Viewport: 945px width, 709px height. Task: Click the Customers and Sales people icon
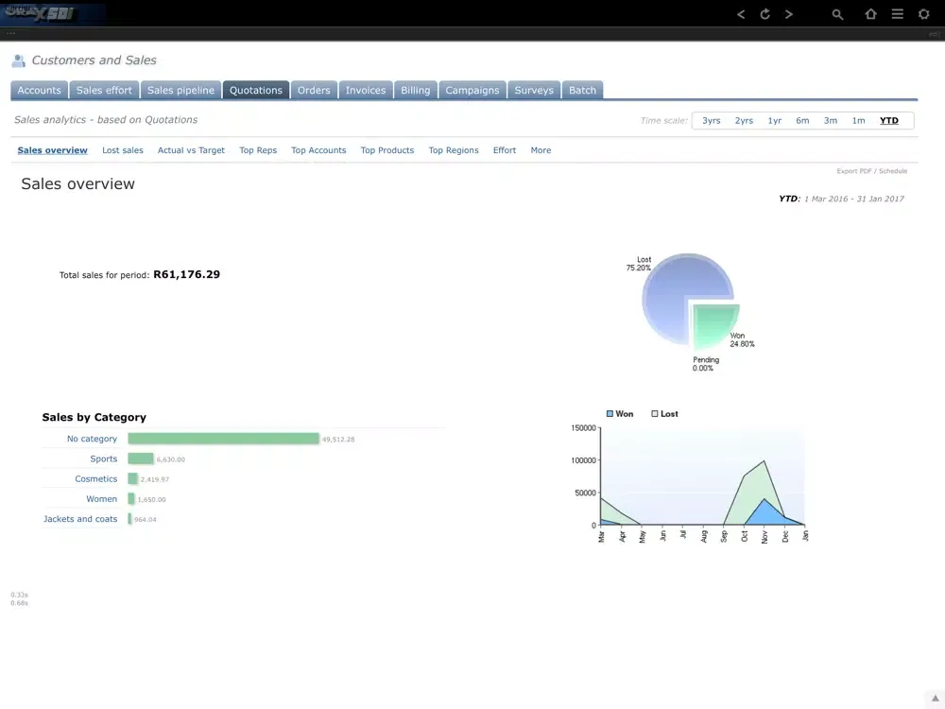[19, 61]
